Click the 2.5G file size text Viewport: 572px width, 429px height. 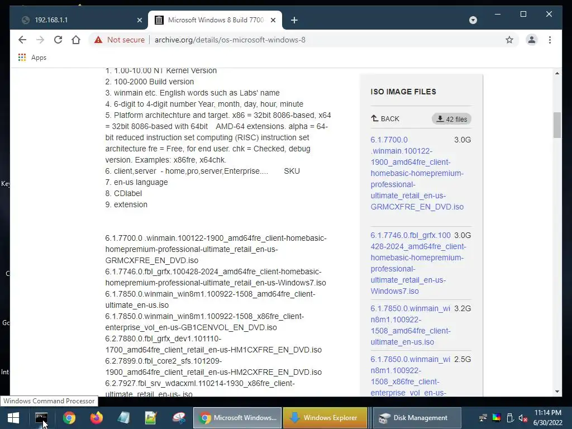coord(462,359)
